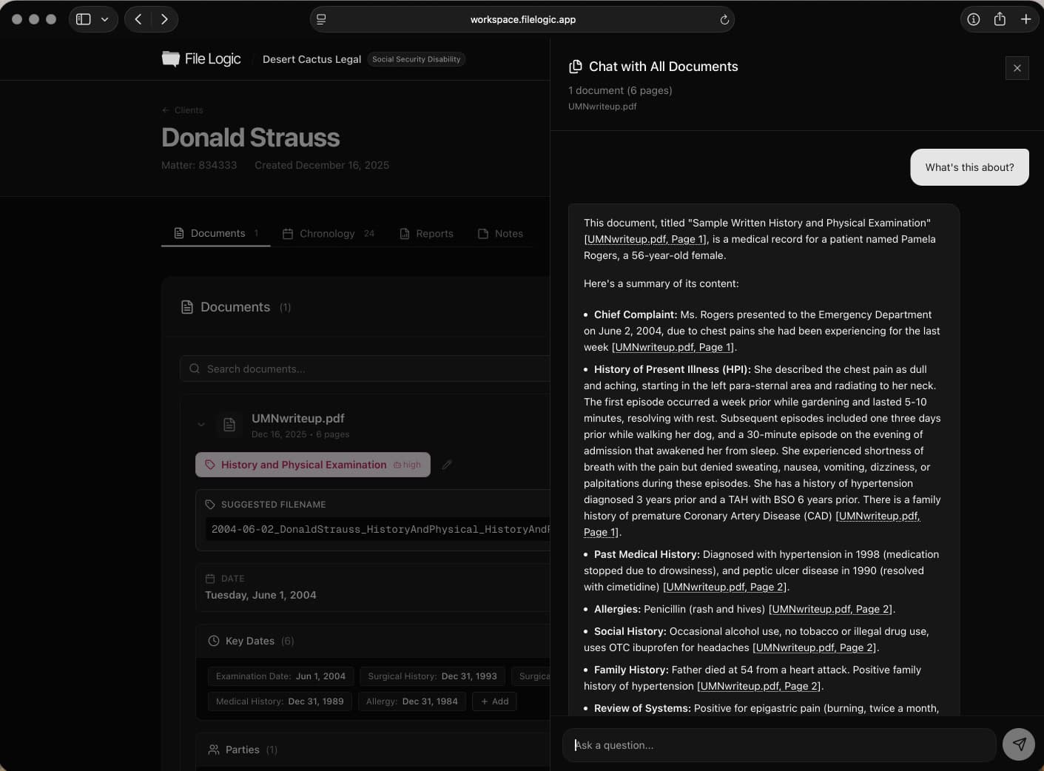Screen dimensions: 1044x771
Task: Switch to the Notes tab
Action: click(x=500, y=233)
